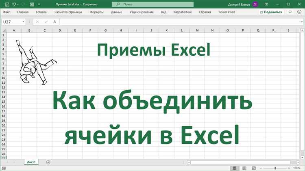Switch to Normal view icon
Image resolution: width=305 pixels, height=171 pixels.
click(235, 168)
